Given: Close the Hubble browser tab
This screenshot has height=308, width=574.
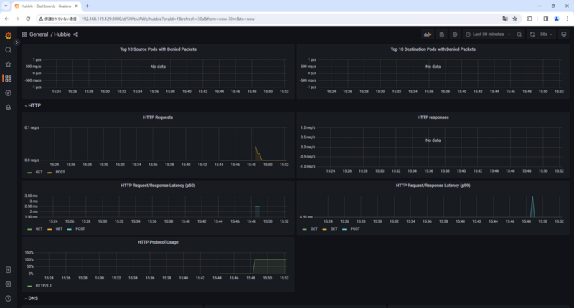Looking at the screenshot, I should [77, 6].
